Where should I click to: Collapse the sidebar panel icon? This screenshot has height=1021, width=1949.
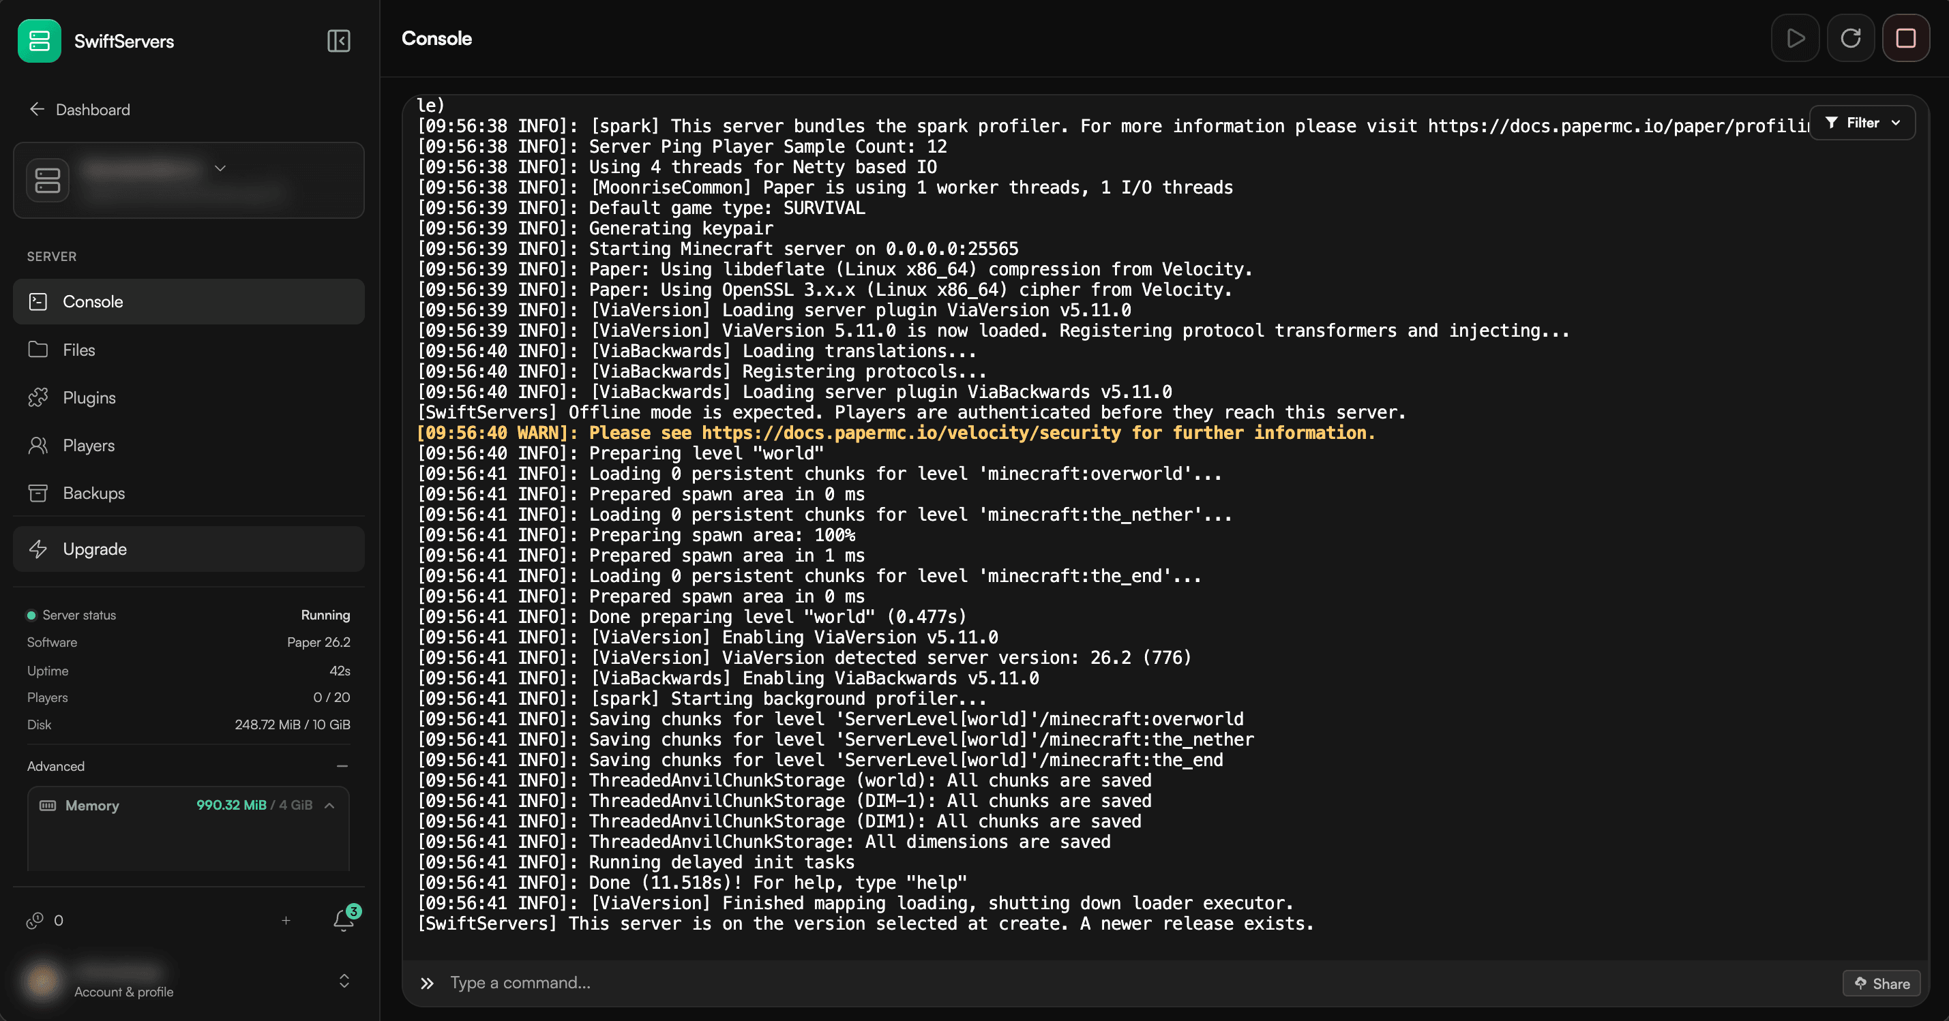(338, 41)
